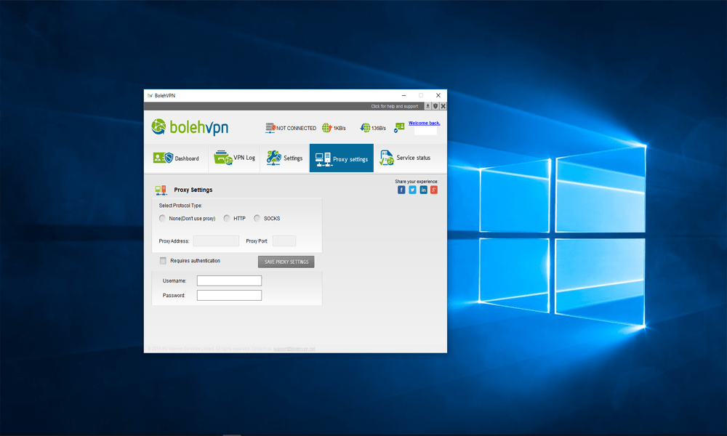727x436 pixels.
Task: Click into the Password field
Action: (x=229, y=295)
